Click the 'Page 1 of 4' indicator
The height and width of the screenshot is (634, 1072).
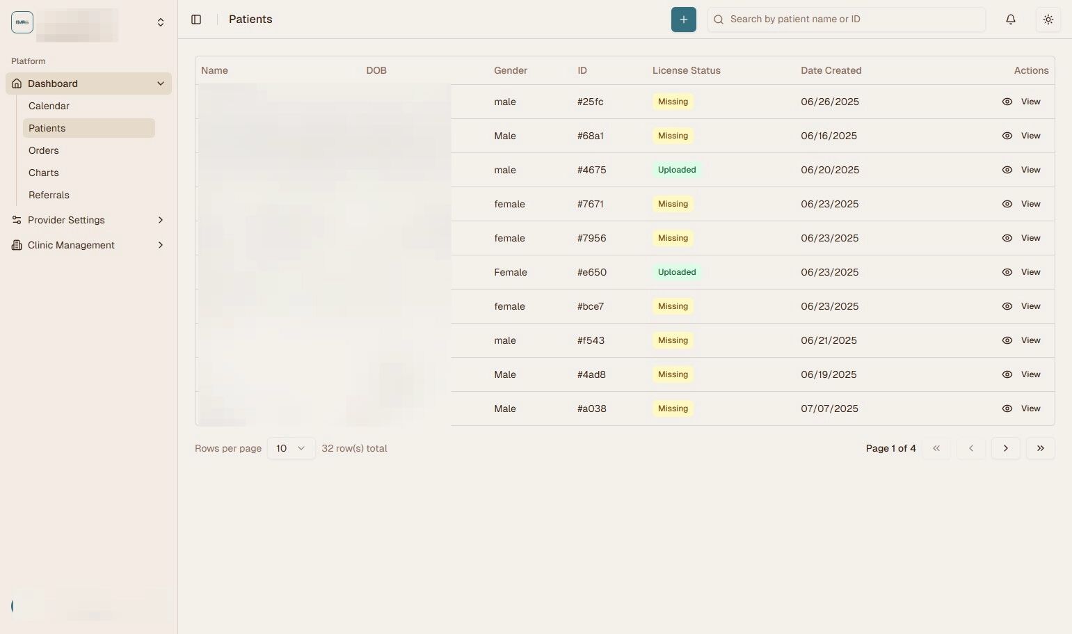pos(891,448)
